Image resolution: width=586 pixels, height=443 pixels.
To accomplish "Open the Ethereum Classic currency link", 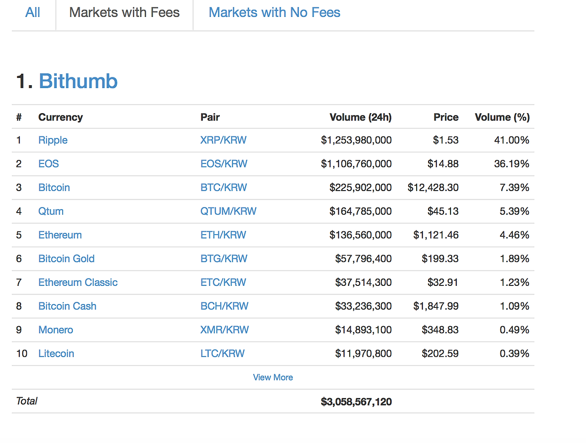I will coord(78,283).
